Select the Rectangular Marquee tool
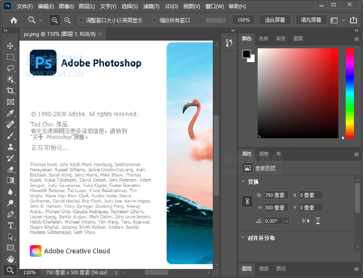 click(x=10, y=57)
